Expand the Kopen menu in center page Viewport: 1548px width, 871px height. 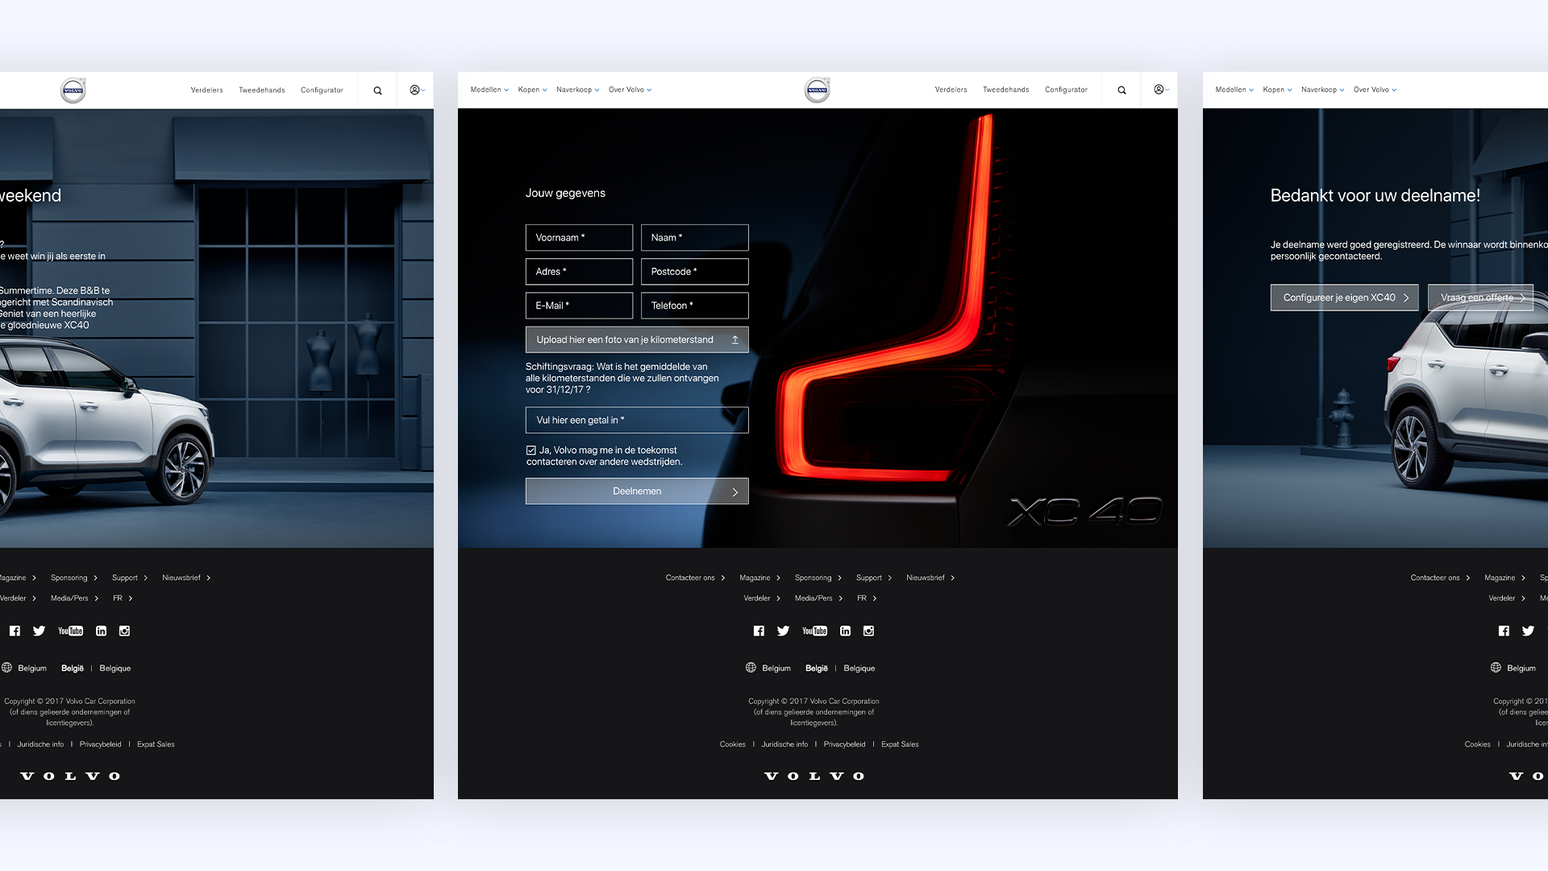click(532, 90)
